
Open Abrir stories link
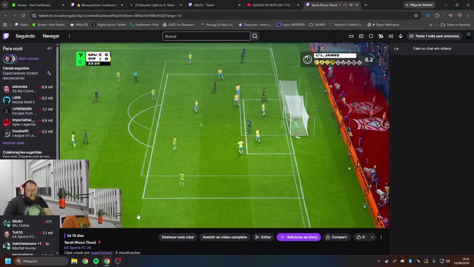point(29,59)
